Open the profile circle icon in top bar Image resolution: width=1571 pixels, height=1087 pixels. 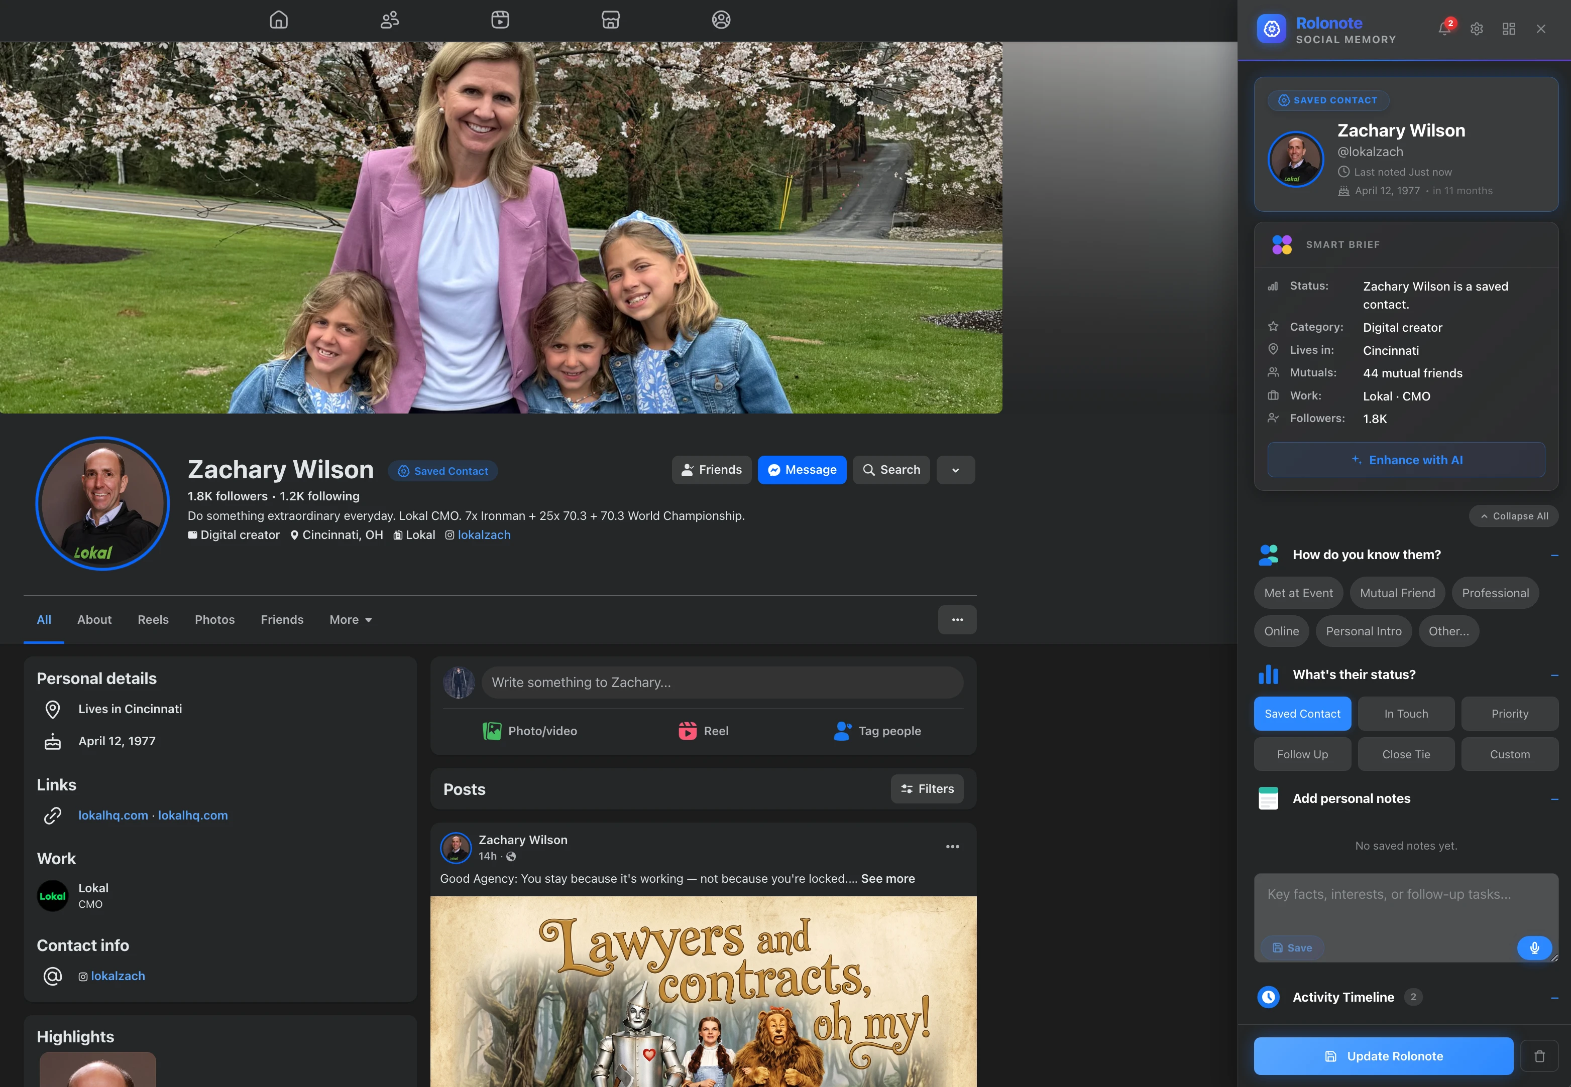(721, 20)
